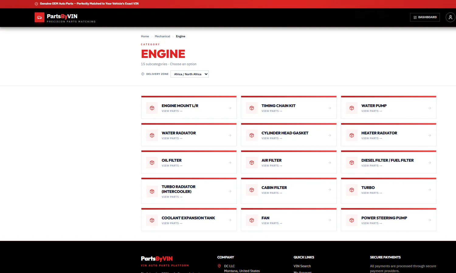
Task: Click the location pin icon in footer
Action: click(x=219, y=266)
